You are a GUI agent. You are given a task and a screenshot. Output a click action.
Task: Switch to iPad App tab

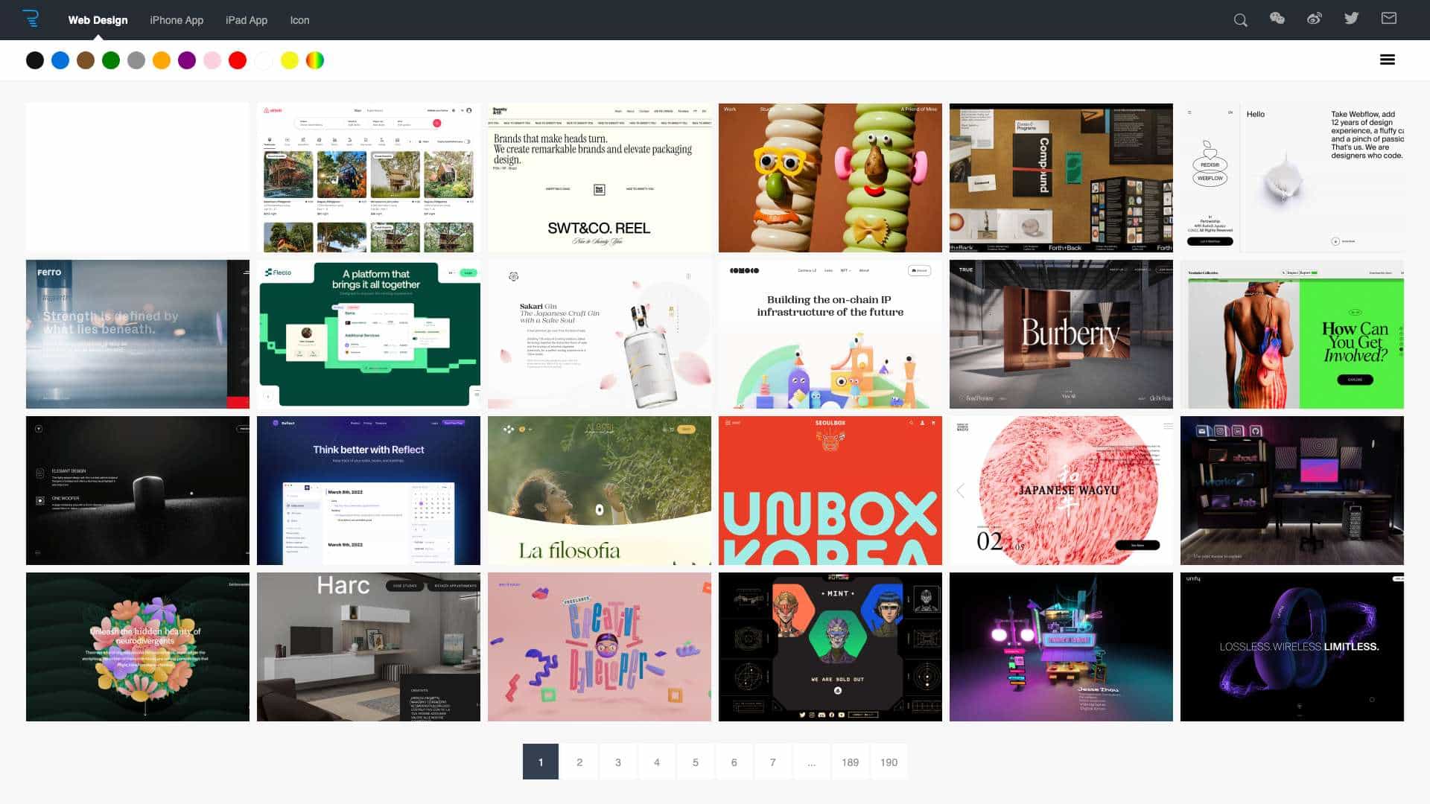tap(247, 20)
